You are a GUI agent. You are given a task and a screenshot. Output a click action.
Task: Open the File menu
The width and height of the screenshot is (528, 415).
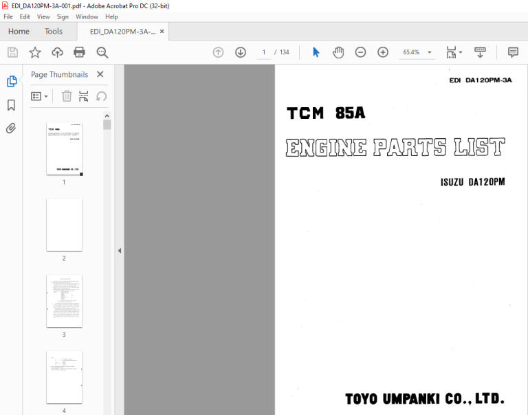click(8, 16)
